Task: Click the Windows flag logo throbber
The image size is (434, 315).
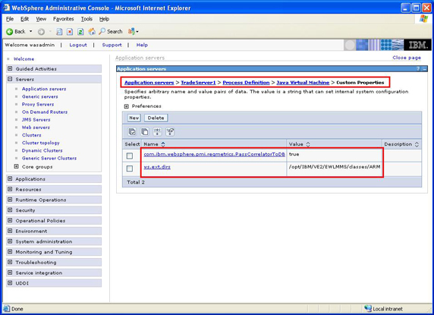Action: coord(423,19)
